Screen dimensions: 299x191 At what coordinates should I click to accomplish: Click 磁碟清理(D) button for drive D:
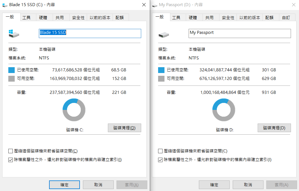274,128
